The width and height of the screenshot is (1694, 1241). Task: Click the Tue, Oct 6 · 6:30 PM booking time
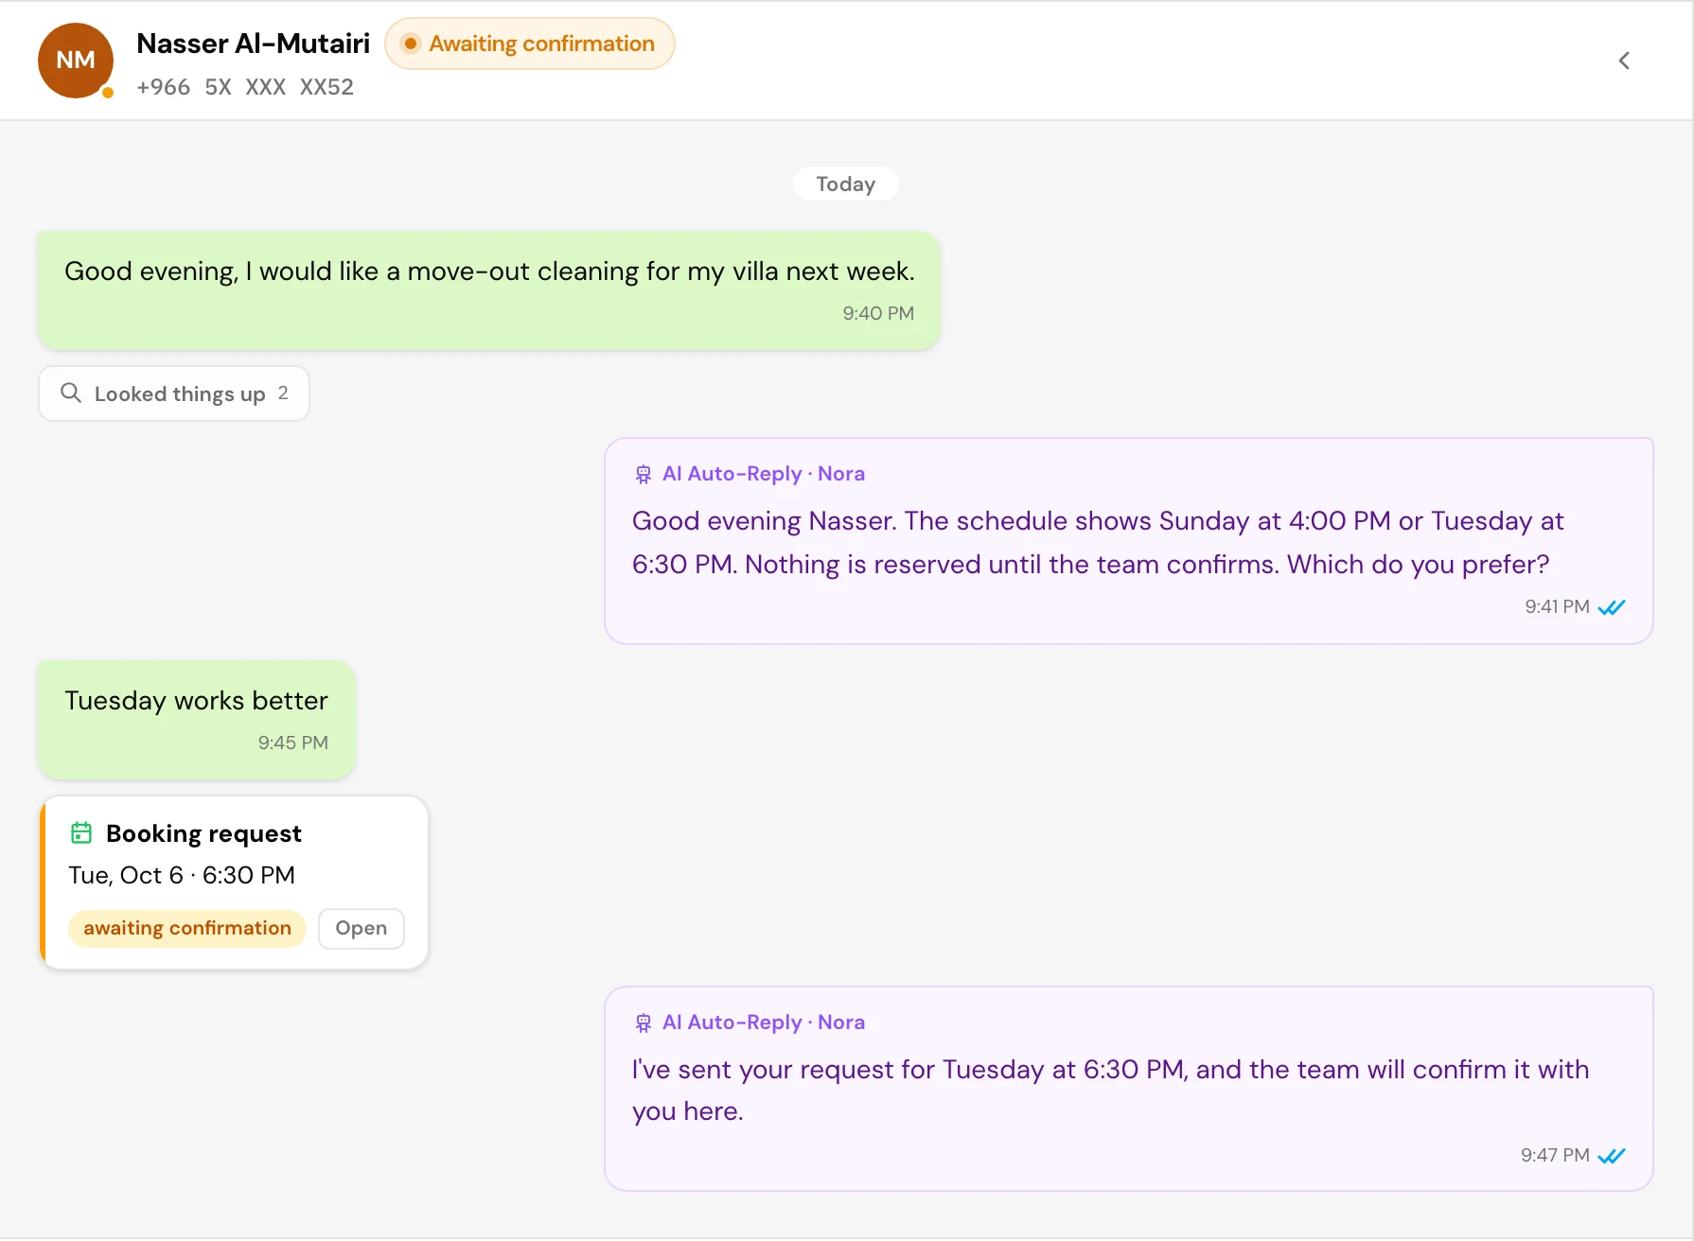(182, 875)
